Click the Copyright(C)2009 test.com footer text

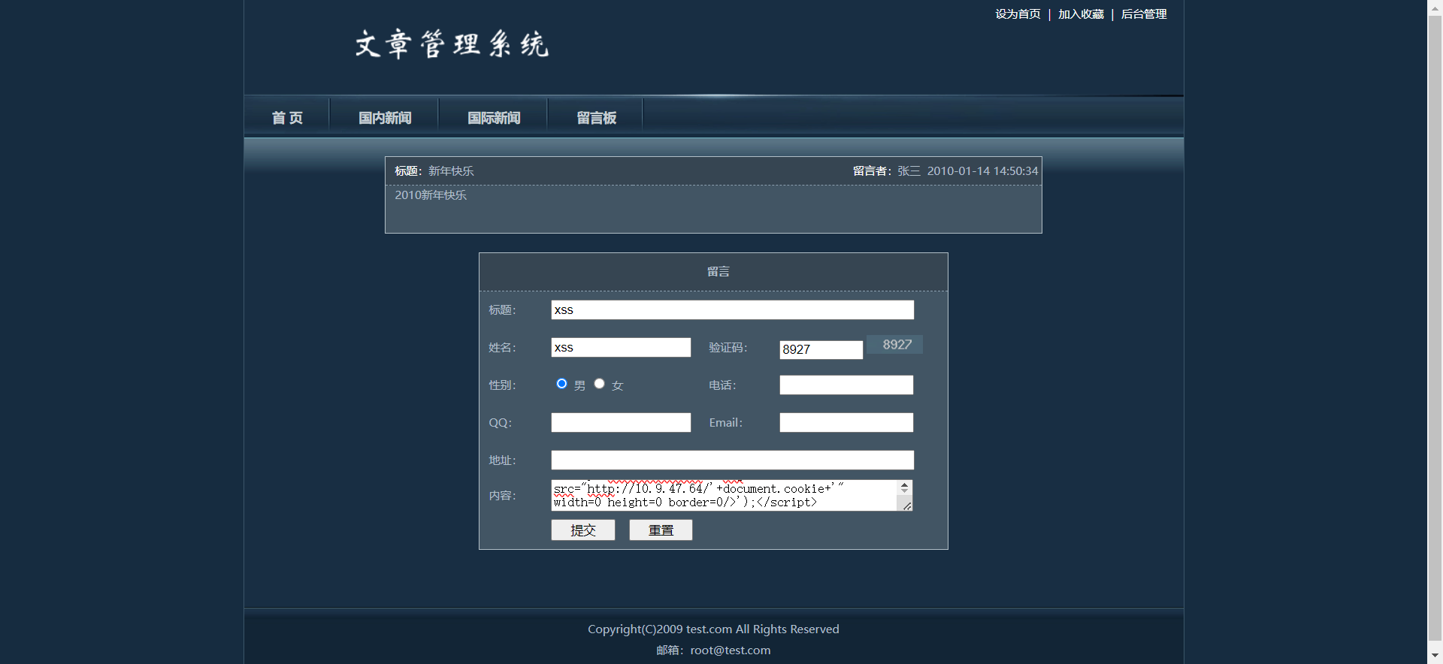pyautogui.click(x=713, y=629)
